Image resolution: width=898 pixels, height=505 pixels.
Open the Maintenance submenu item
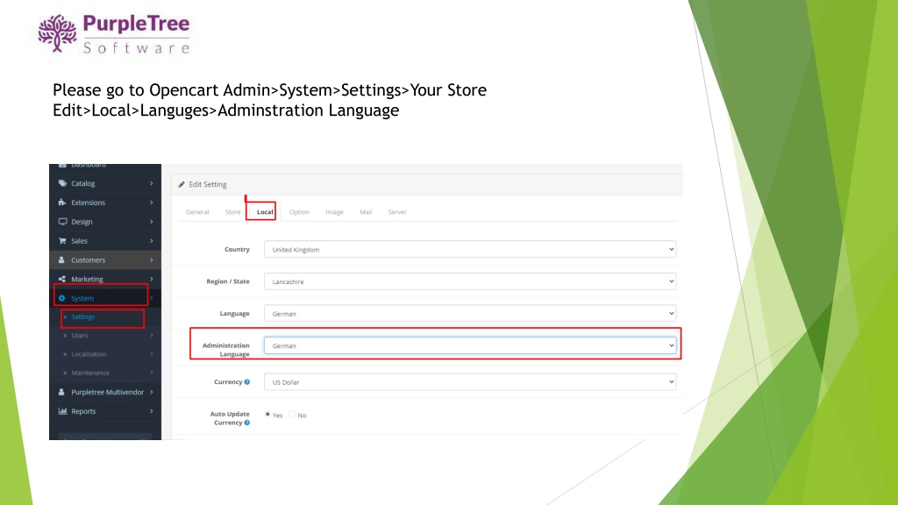coord(90,373)
